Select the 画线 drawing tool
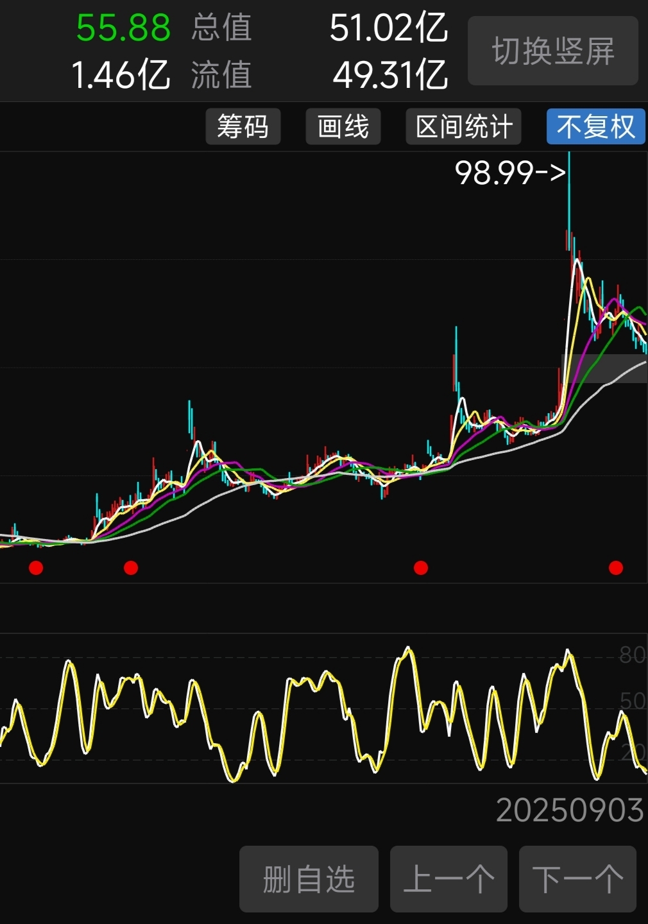648x924 pixels. pyautogui.click(x=343, y=126)
